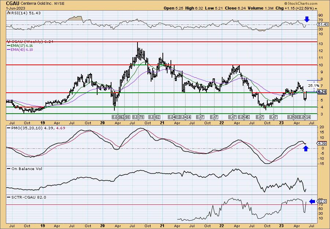Click the Chg +1.15 (+22.59%) value

[295, 8]
